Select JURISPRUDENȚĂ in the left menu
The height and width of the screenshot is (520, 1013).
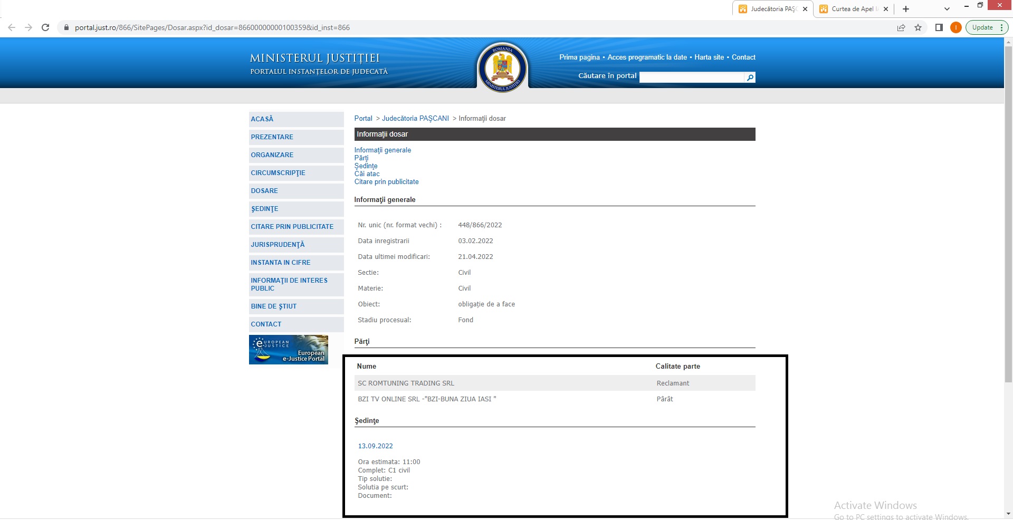(278, 245)
